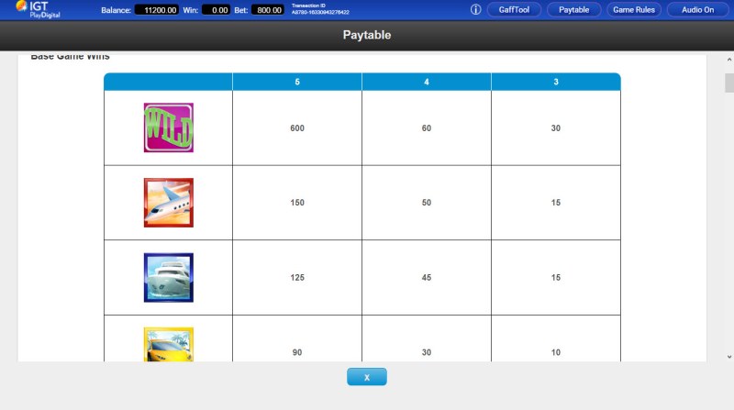
Task: Click the Balance value 11200.00
Action: pyautogui.click(x=157, y=10)
